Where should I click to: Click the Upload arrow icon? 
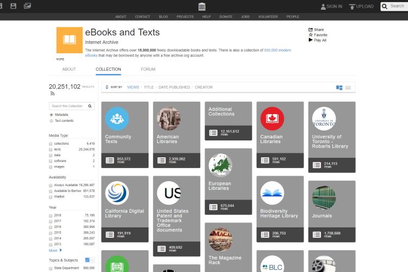(x=352, y=7)
